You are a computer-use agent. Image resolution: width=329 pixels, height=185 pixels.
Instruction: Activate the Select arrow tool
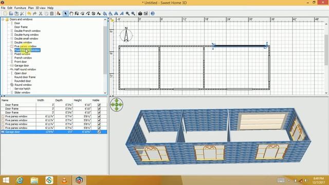point(65,14)
